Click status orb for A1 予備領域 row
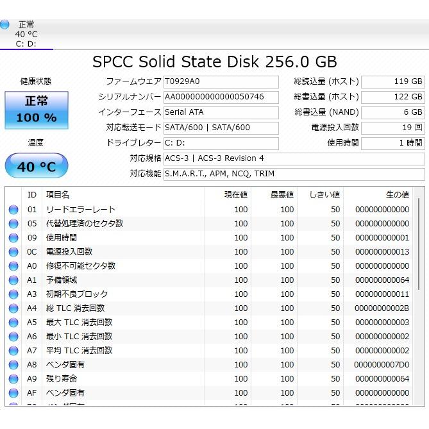 pos(13,280)
